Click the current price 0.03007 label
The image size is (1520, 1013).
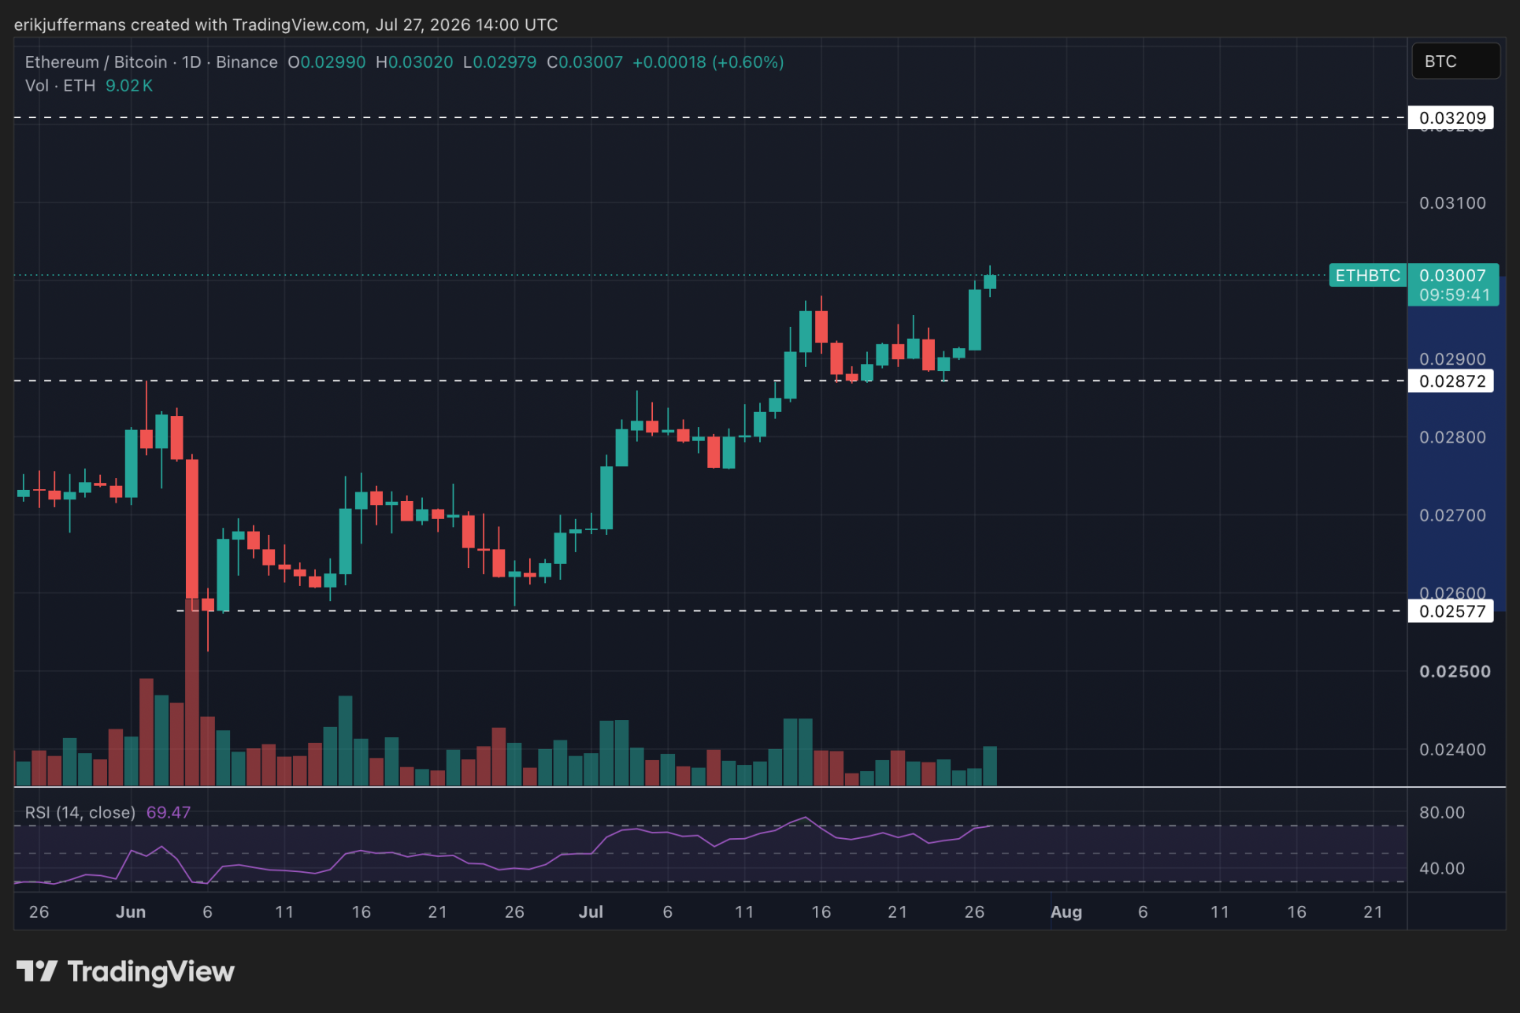pos(1452,276)
